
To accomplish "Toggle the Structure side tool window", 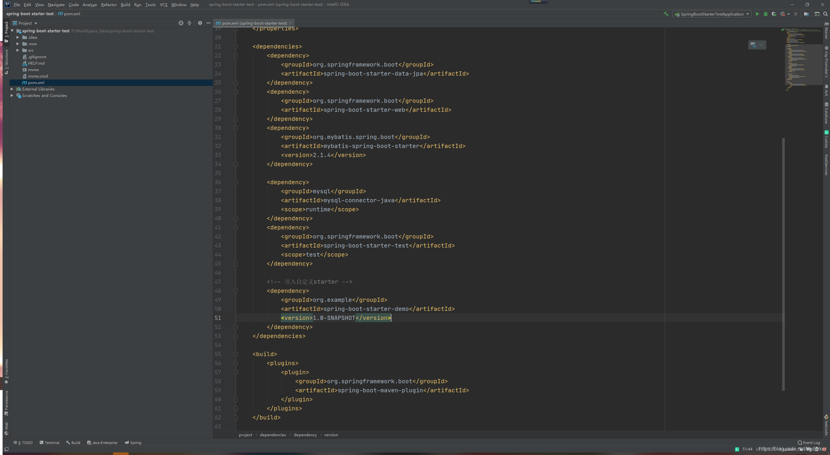I will [x=6, y=61].
